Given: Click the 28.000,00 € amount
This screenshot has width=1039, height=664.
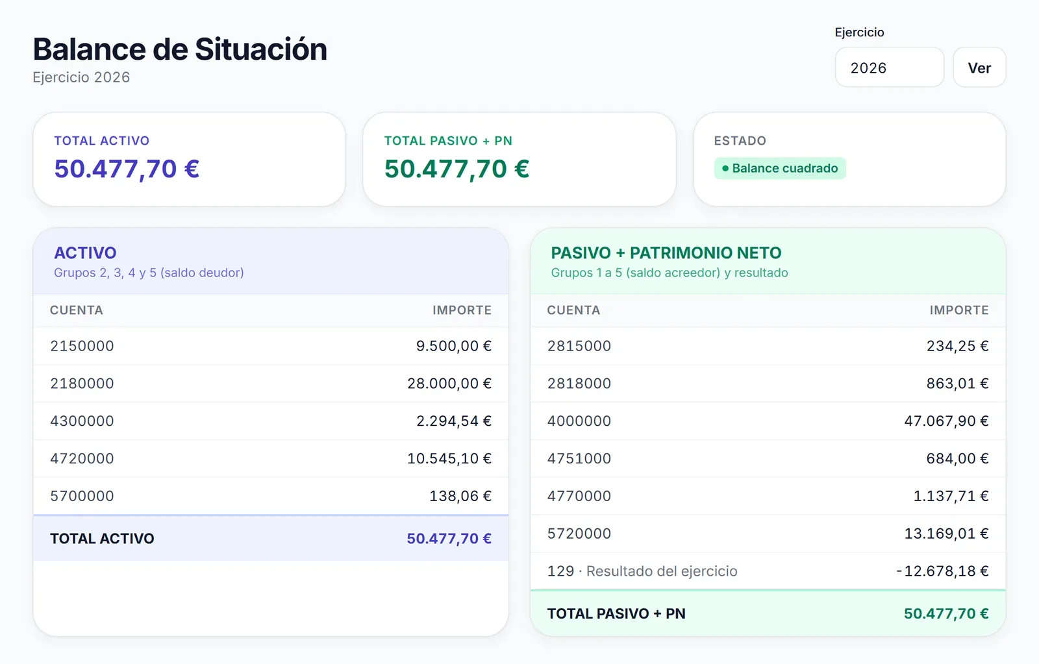Looking at the screenshot, I should pos(449,384).
